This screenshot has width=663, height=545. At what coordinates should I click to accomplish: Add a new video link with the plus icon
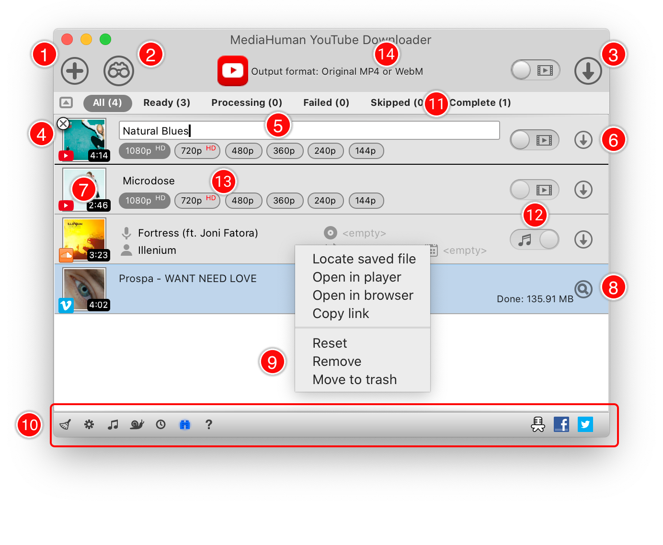tap(74, 71)
